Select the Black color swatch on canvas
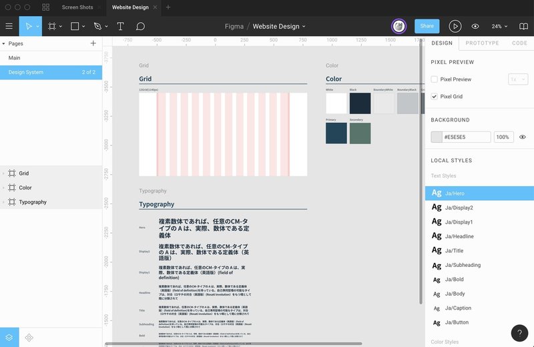Image resolution: width=534 pixels, height=347 pixels. (360, 103)
